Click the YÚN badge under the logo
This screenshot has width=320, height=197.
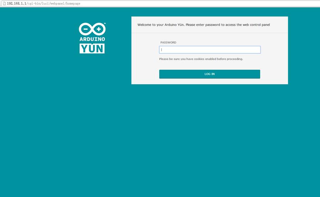(x=92, y=48)
